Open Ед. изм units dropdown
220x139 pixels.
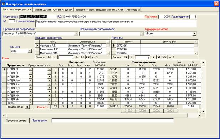(x=30, y=51)
